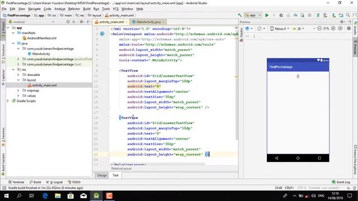Open Windows Start menu

point(6,196)
